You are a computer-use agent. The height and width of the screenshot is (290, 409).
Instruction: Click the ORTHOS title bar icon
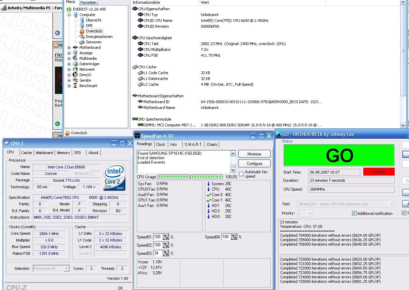click(279, 134)
